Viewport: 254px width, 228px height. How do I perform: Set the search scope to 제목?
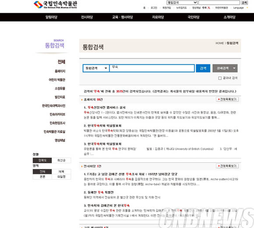(x=61, y=172)
